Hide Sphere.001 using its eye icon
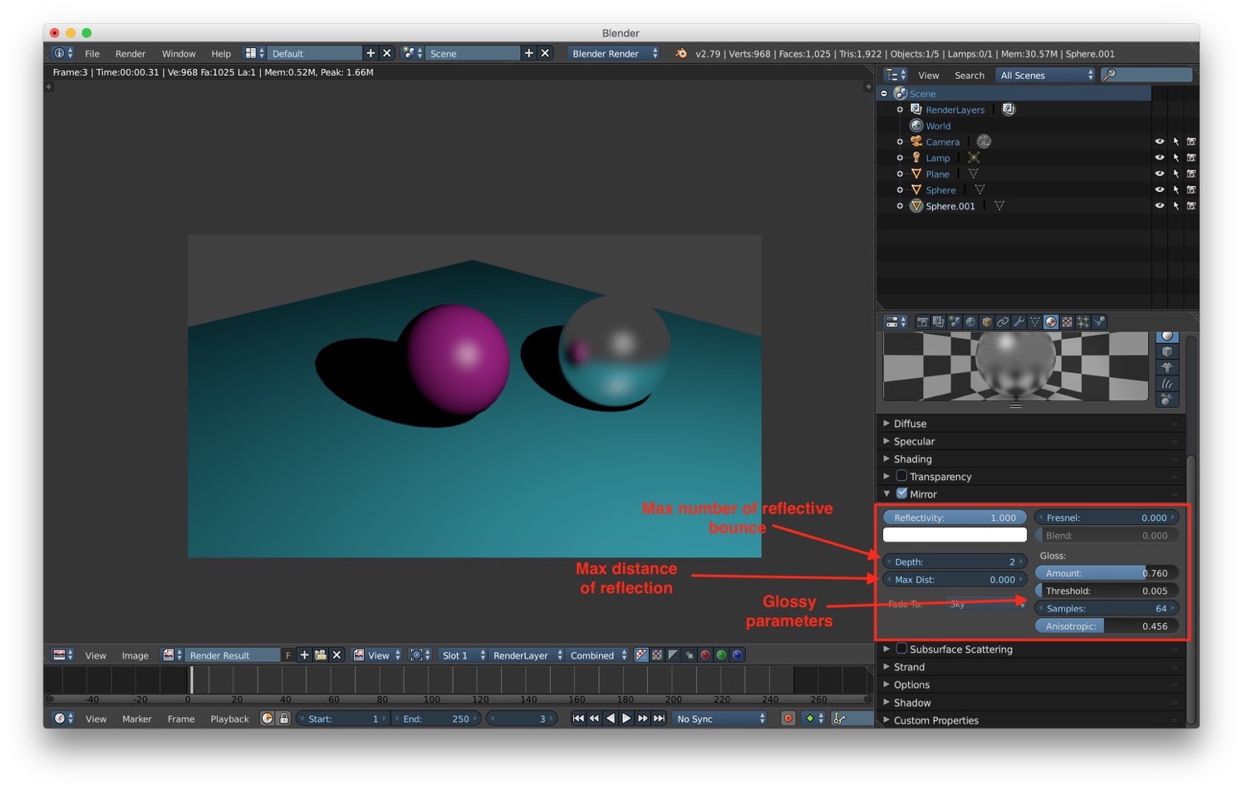Image resolution: width=1242 pixels, height=790 pixels. pyautogui.click(x=1159, y=205)
